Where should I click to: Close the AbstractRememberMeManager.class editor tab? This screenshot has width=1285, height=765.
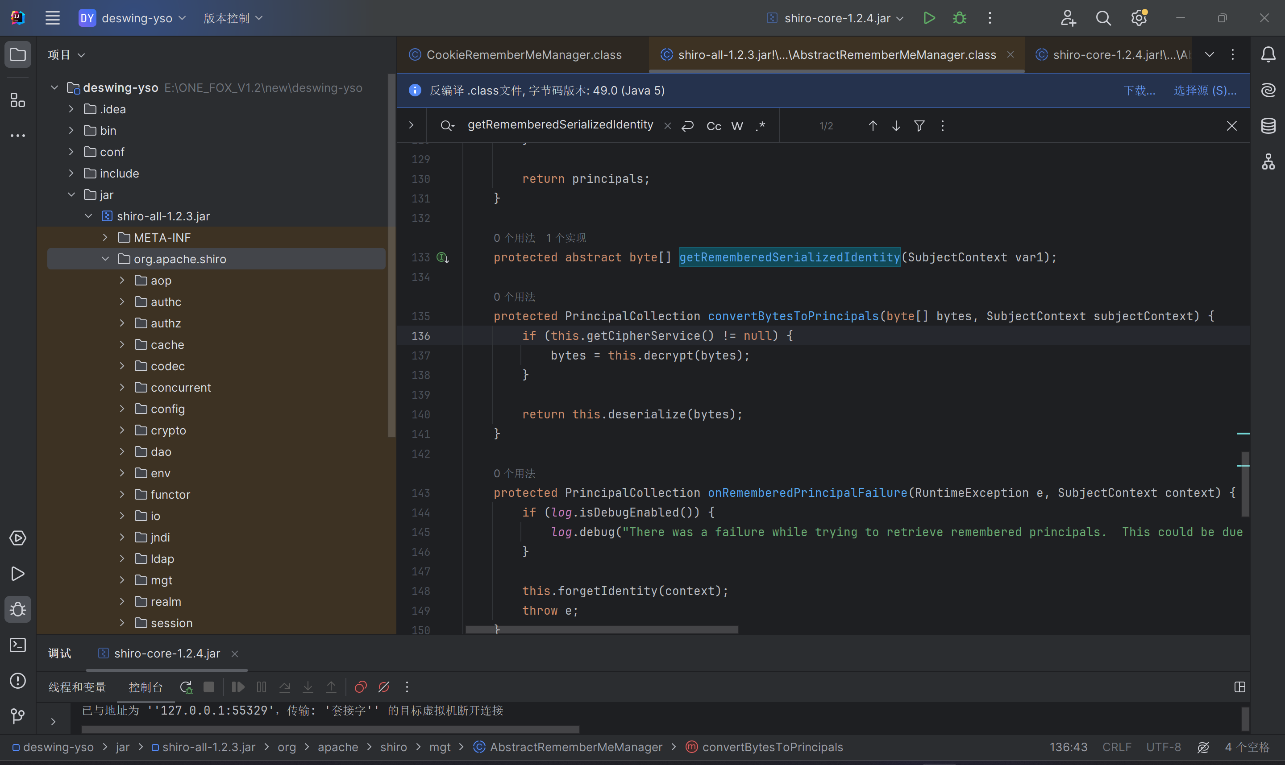[1011, 54]
